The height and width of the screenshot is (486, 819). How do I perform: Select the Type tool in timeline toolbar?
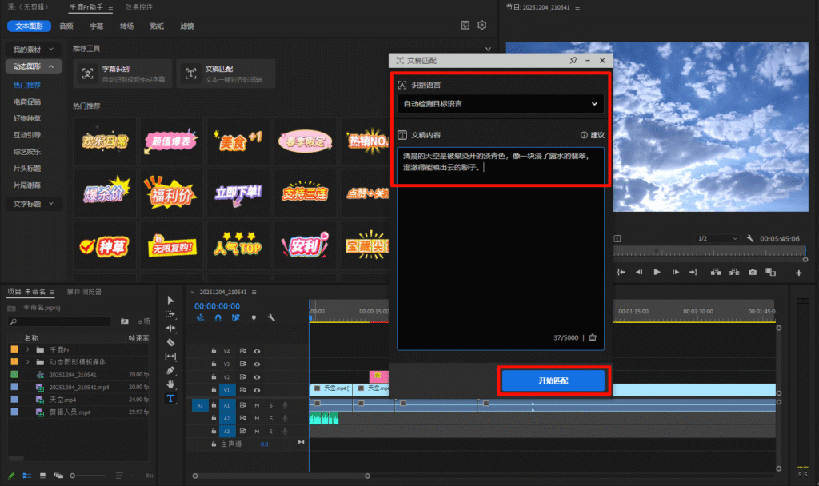click(x=170, y=399)
